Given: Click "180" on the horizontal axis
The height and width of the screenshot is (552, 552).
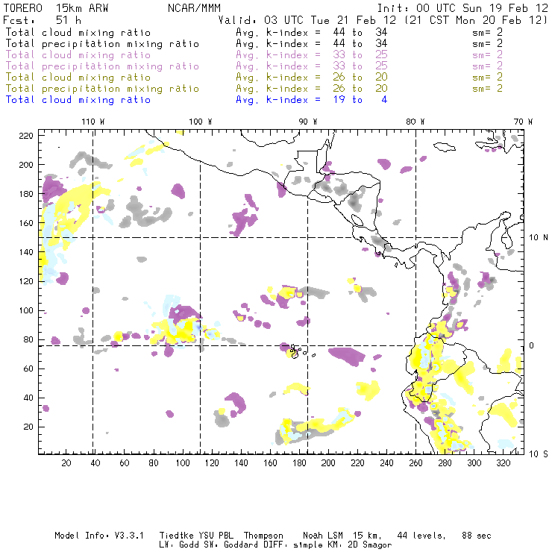Looking at the screenshot, I should (x=299, y=463).
